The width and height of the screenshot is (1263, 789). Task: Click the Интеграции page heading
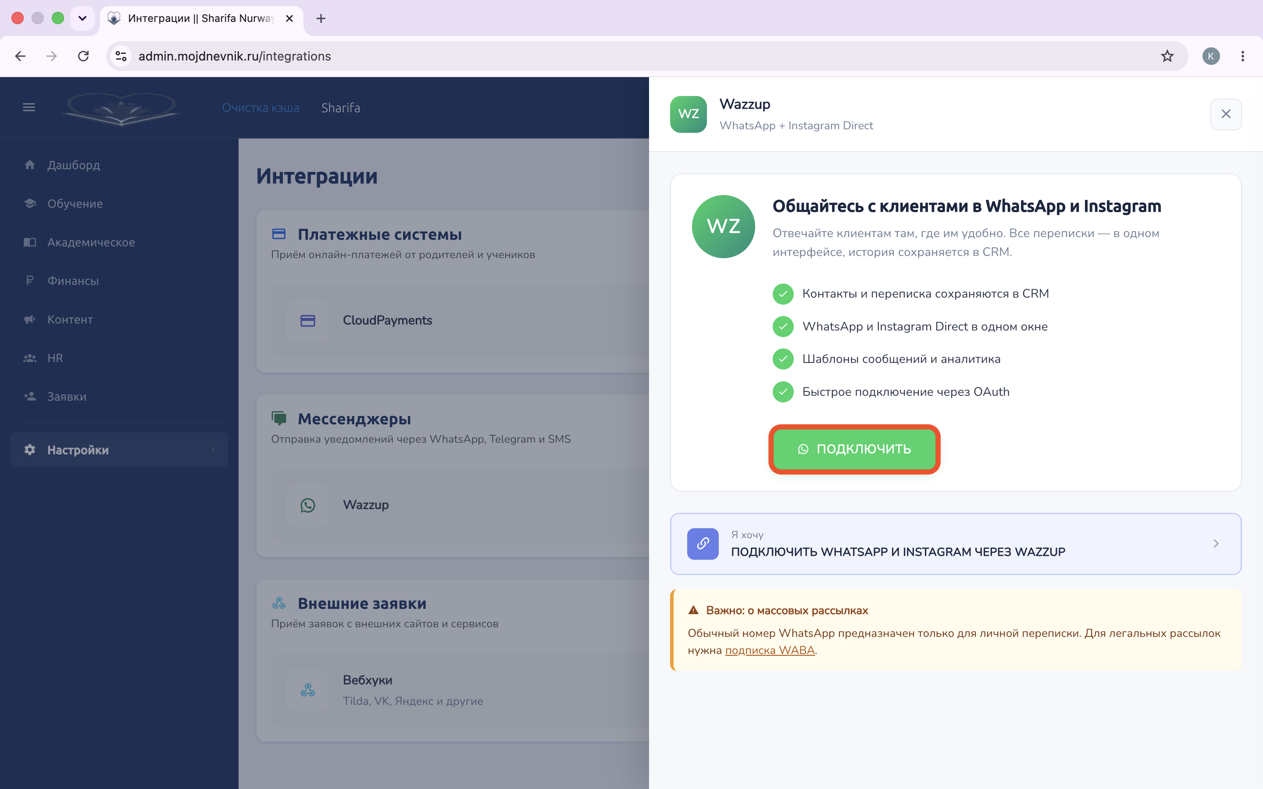click(317, 176)
